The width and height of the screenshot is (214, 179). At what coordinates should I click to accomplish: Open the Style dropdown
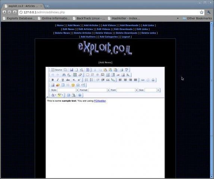point(68,90)
